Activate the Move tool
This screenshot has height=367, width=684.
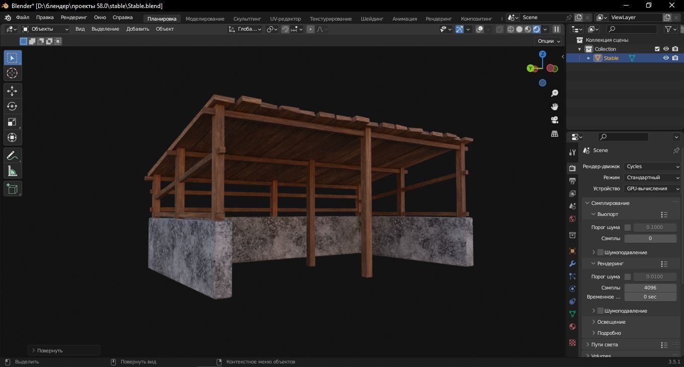tap(12, 91)
